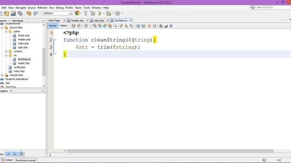This screenshot has width=291, height=163.
Task: Expand the Include Path node
Action: pos(2,75)
